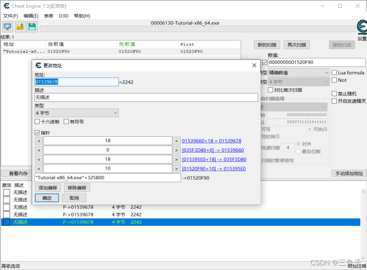
Task: Enable the 禁止随机 checkbox
Action: 334,93
